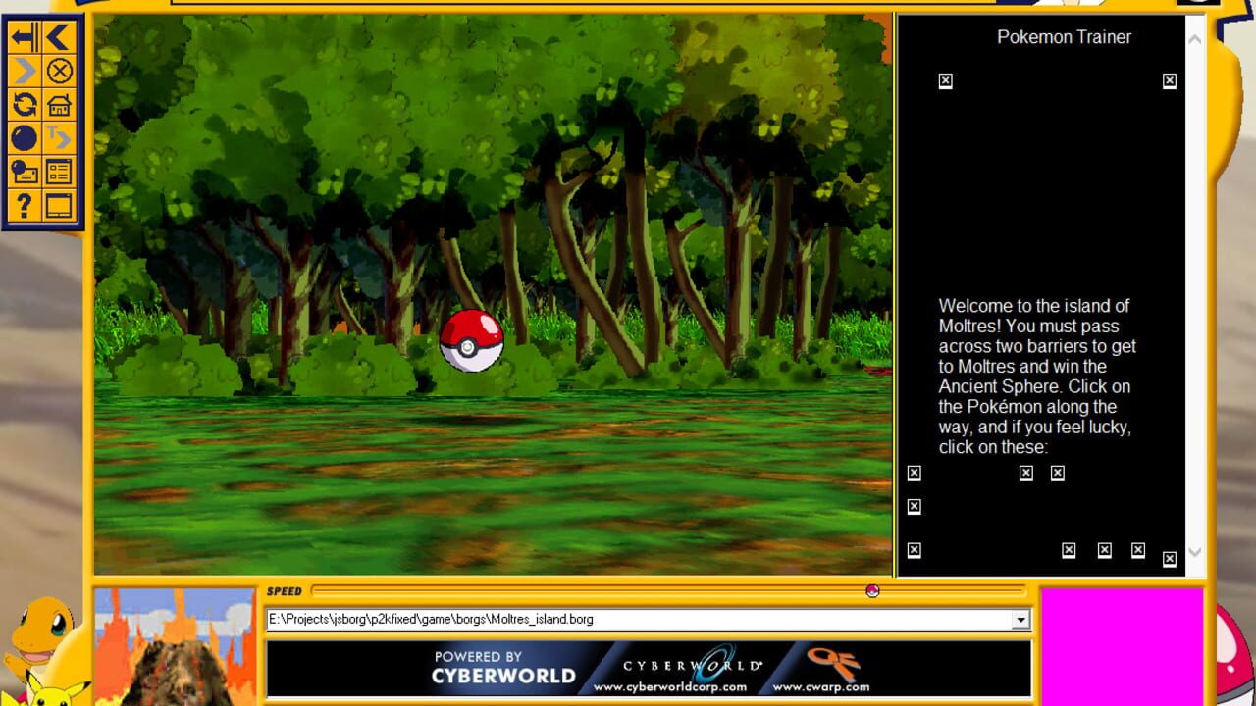Open the sphere-and-card toolbar icon
This screenshot has width=1256, height=706.
[25, 172]
